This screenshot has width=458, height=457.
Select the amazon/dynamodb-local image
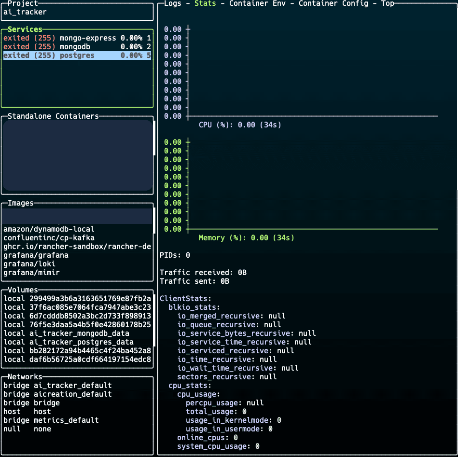coord(49,229)
